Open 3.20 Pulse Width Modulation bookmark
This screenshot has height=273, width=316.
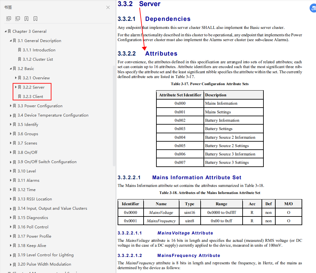[44, 264]
